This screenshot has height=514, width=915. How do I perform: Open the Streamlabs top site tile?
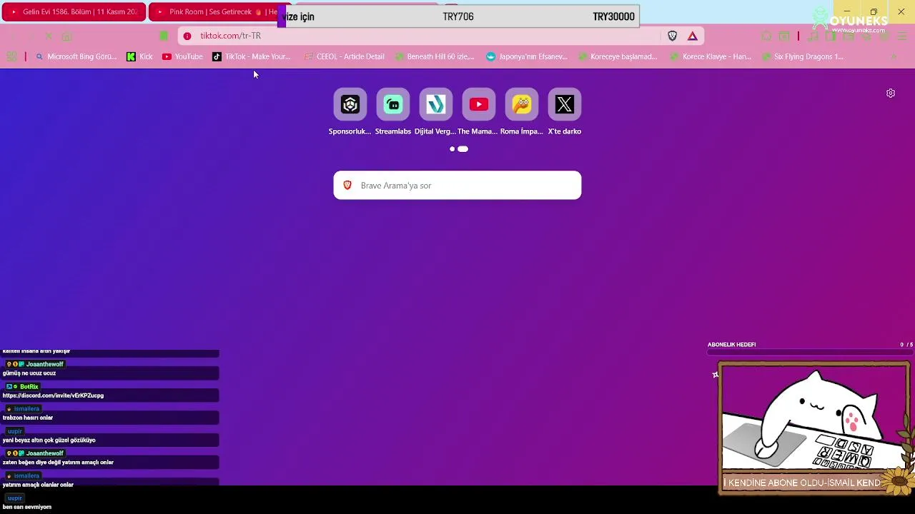click(x=393, y=105)
